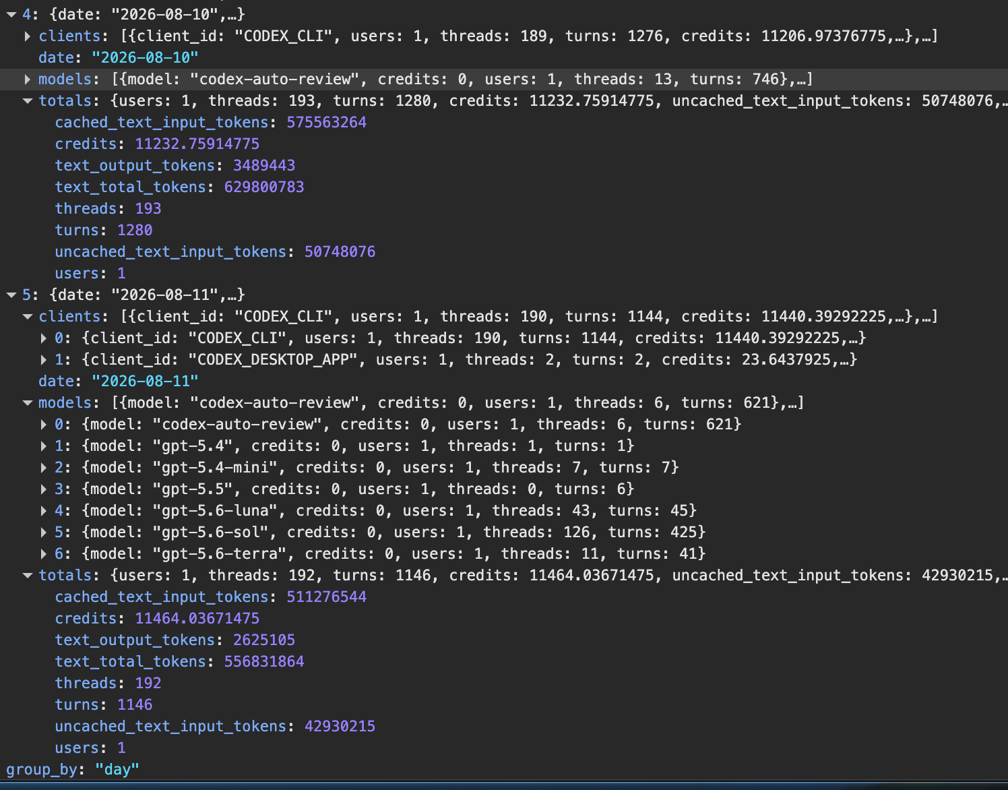
Task: Select the property row reading turns: 1280
Action: click(104, 230)
